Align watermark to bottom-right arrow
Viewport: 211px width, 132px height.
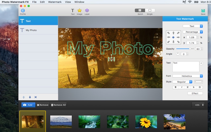click(178, 42)
